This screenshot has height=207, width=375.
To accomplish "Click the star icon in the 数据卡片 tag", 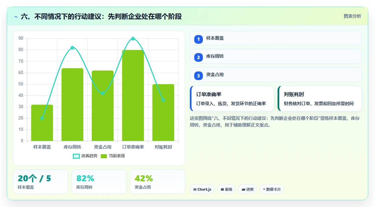I will (x=264, y=189).
